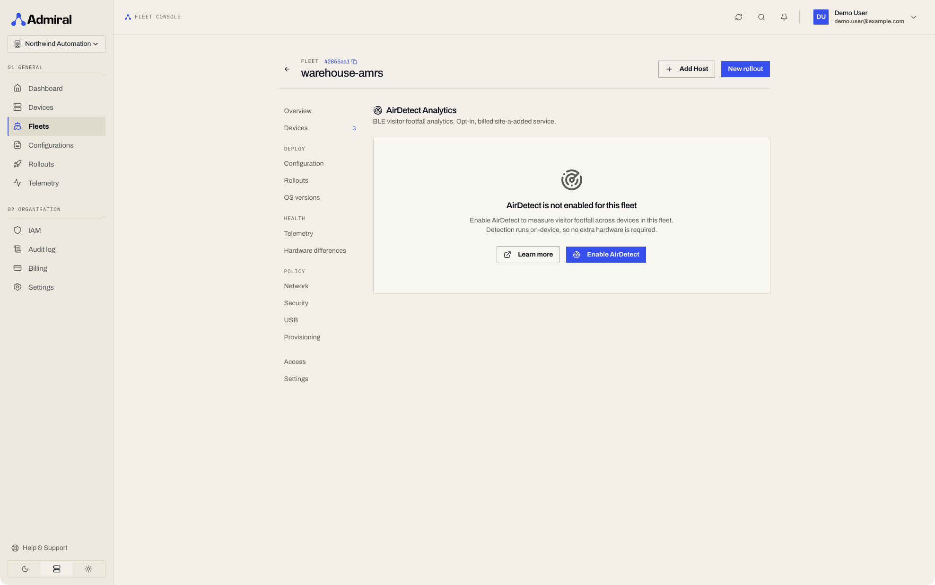Open Help & Support
This screenshot has height=585, width=935.
tap(40, 548)
